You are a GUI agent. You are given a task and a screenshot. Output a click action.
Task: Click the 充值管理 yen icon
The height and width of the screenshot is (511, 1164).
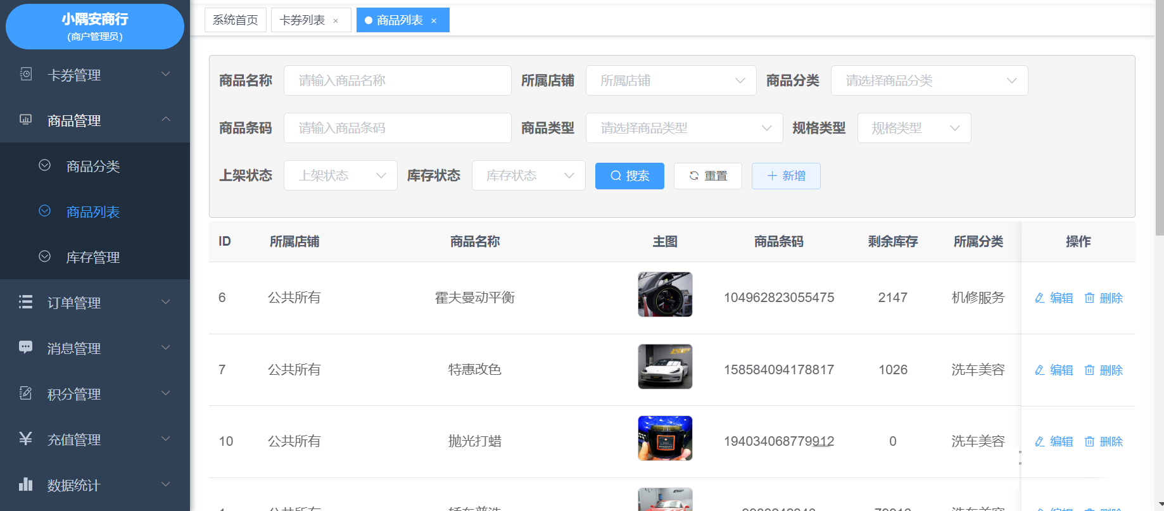(x=26, y=439)
